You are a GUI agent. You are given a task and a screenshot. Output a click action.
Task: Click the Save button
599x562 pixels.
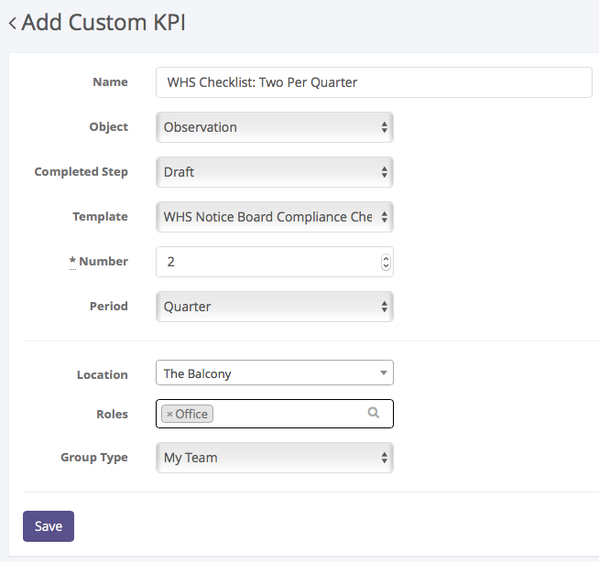[x=49, y=526]
